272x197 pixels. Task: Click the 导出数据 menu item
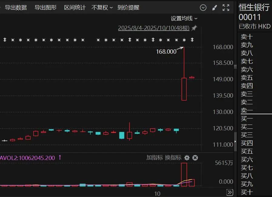coord(16,8)
